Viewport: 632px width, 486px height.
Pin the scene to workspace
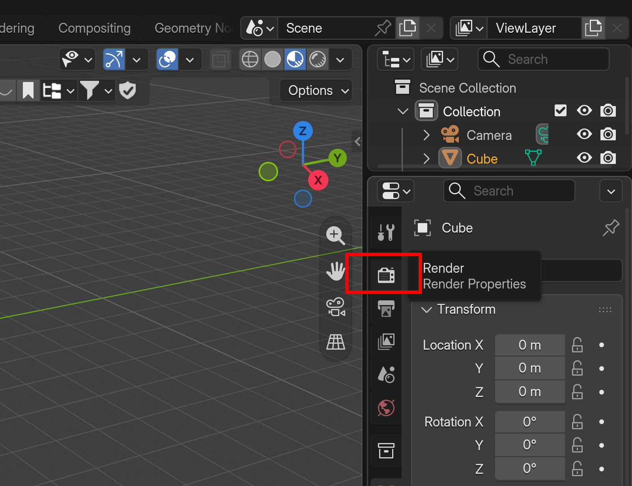(383, 28)
